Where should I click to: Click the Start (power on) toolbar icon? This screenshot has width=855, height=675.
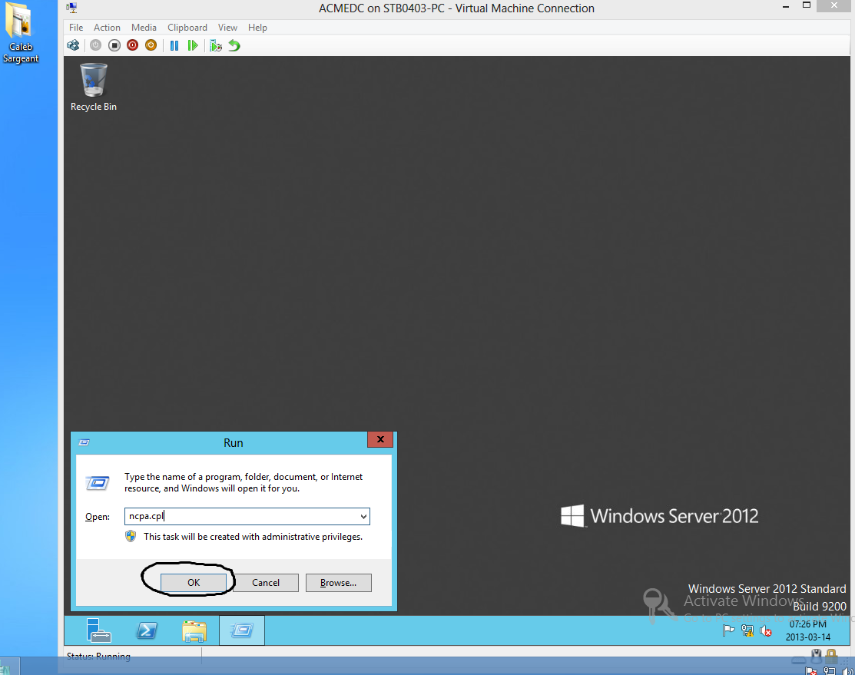point(95,45)
